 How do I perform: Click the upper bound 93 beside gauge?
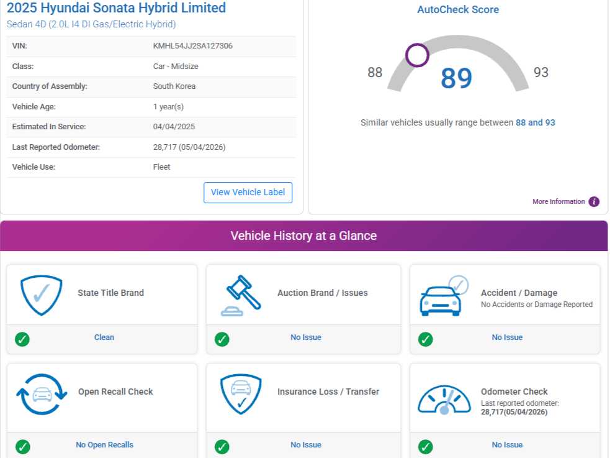tap(541, 73)
